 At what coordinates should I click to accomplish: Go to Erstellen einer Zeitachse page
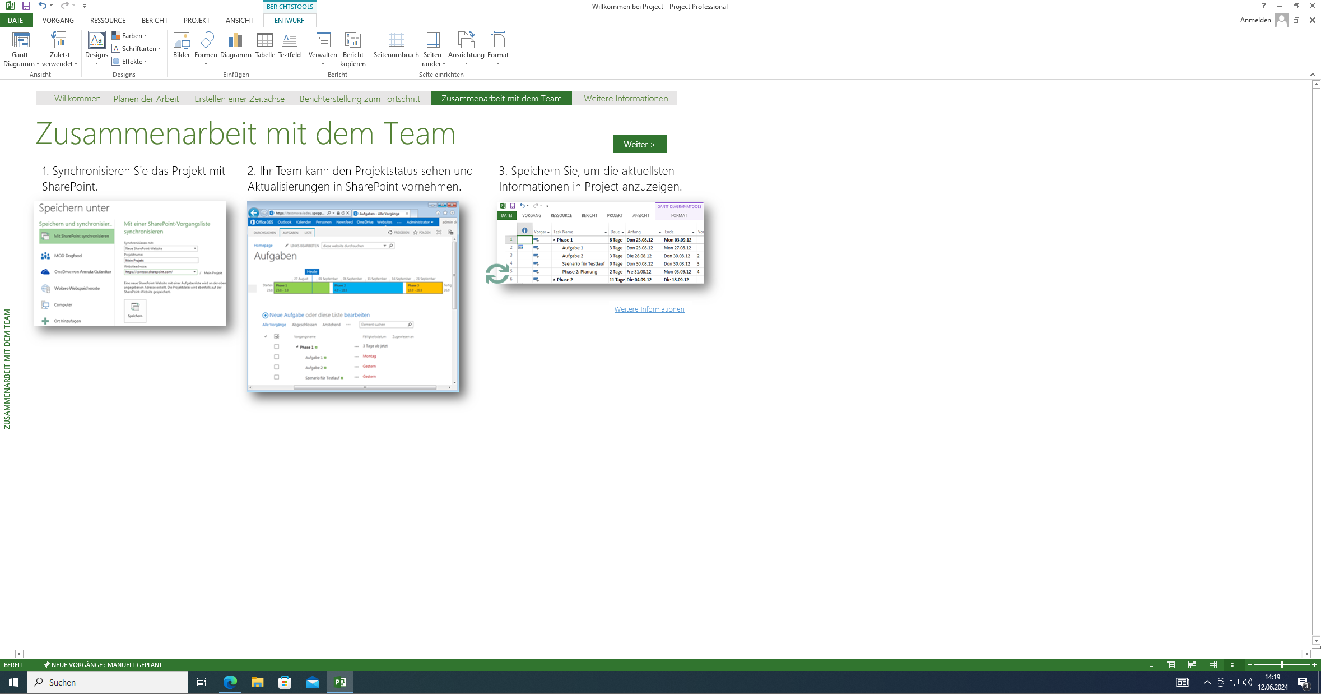[240, 99]
